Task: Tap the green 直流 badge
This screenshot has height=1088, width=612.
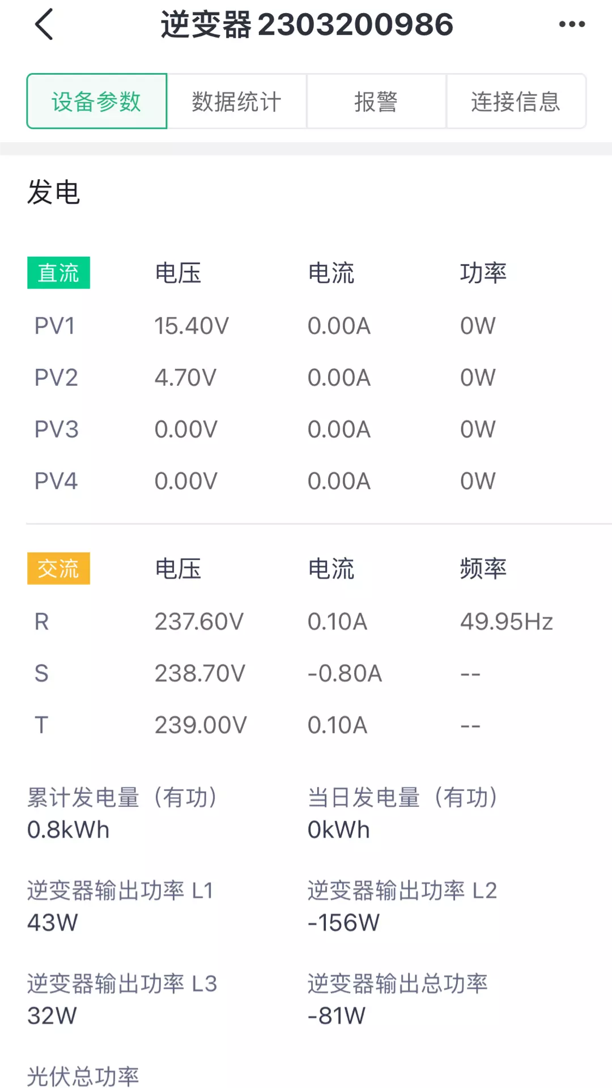Action: point(58,273)
